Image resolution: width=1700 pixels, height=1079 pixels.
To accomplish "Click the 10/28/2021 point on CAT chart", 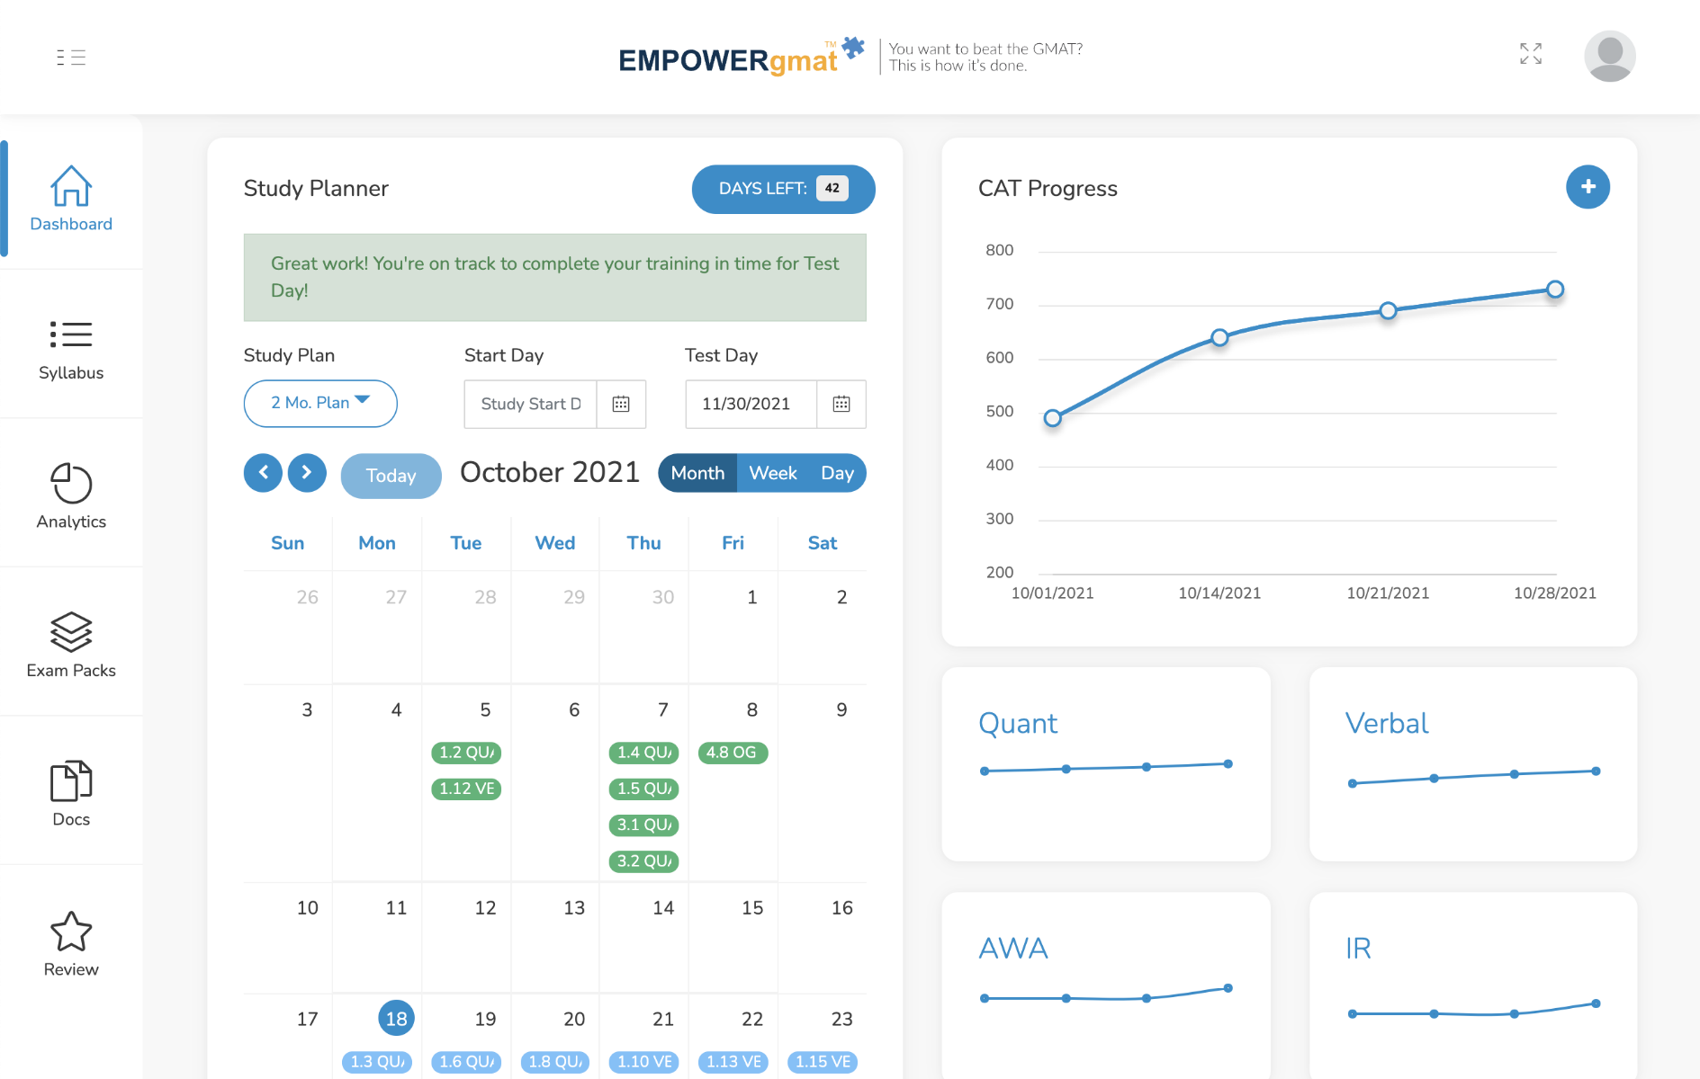I will pyautogui.click(x=1554, y=290).
